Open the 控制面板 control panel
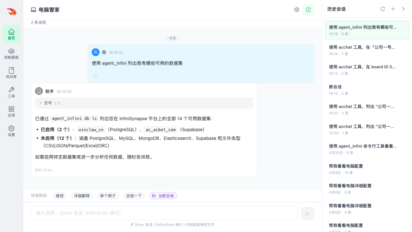Viewport: 412px width, 232px height. 11,53
